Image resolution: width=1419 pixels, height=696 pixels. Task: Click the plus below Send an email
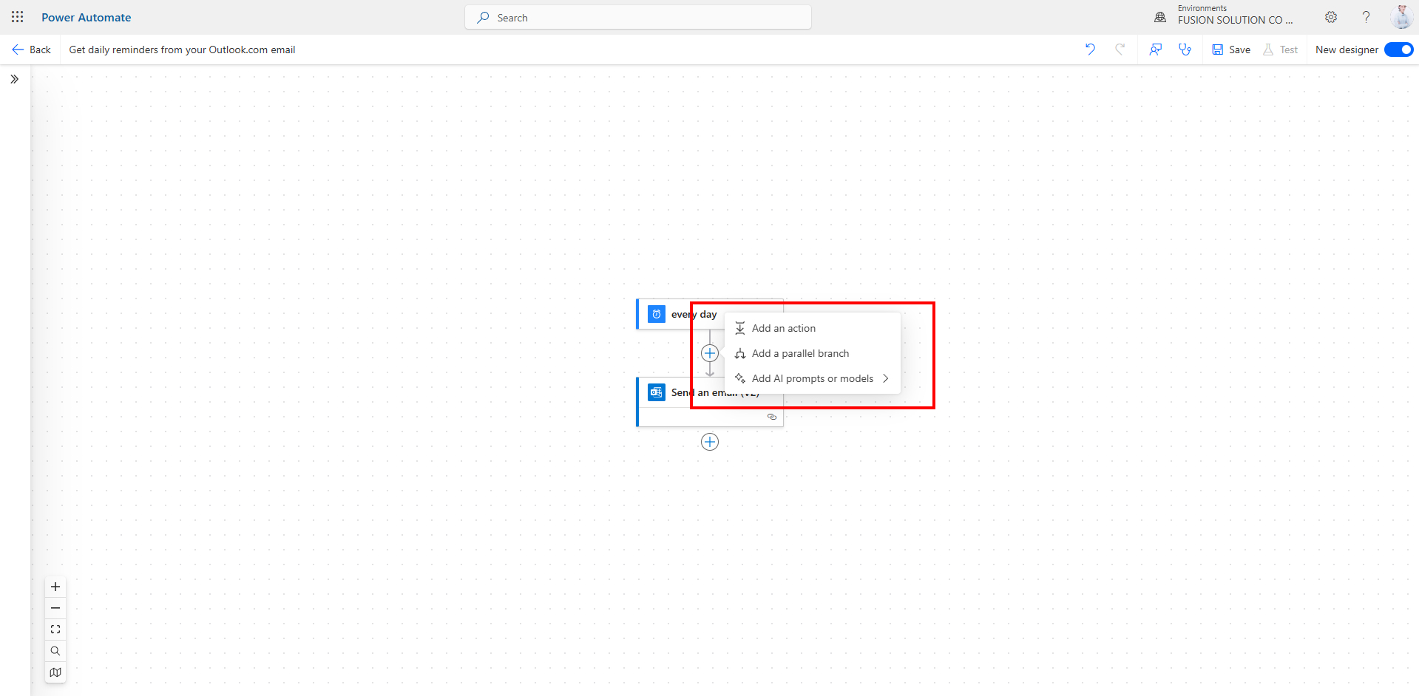pyautogui.click(x=710, y=442)
